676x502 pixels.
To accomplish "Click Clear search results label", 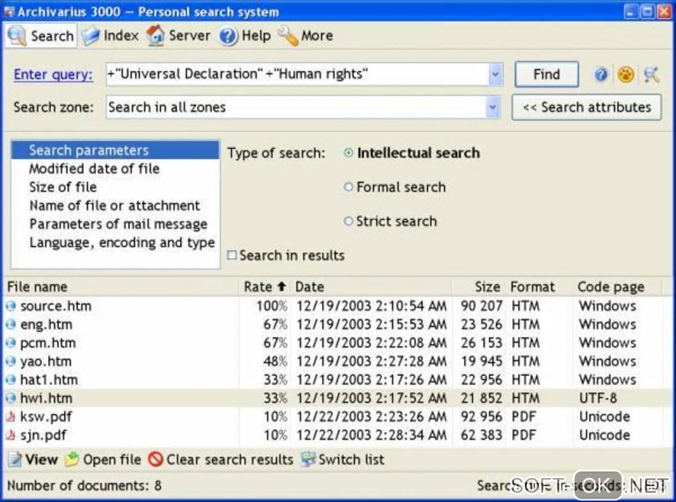I will click(230, 460).
